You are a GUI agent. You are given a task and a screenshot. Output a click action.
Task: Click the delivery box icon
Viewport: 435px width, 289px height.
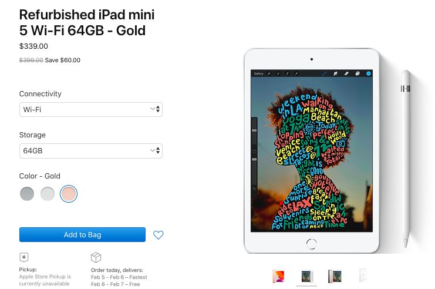(96, 257)
